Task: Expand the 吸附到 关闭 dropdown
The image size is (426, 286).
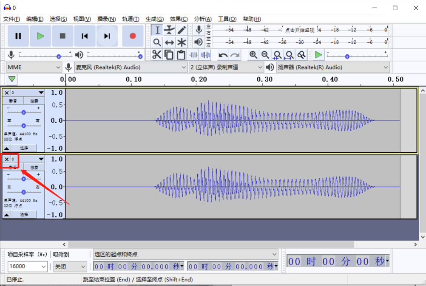Action: pos(70,266)
